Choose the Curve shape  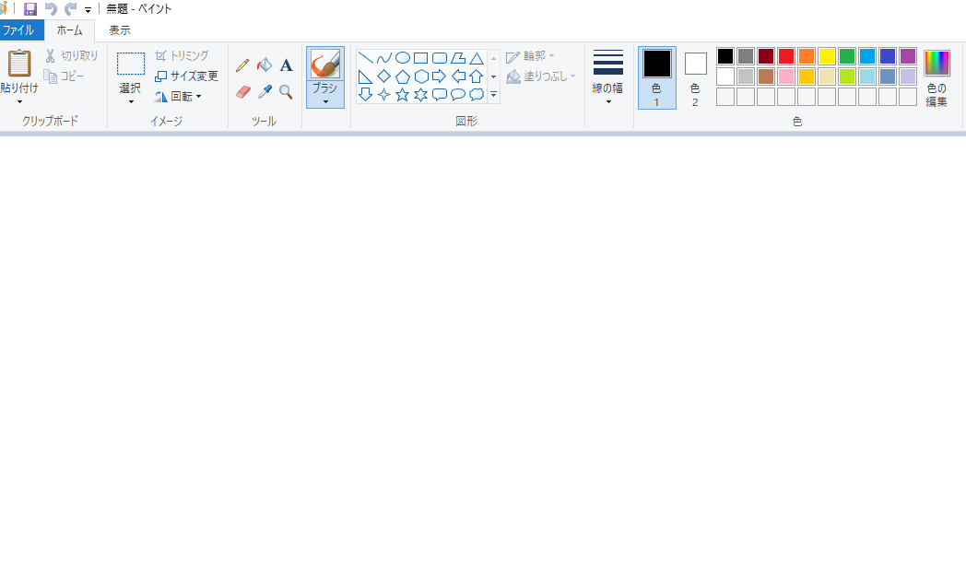(x=383, y=58)
